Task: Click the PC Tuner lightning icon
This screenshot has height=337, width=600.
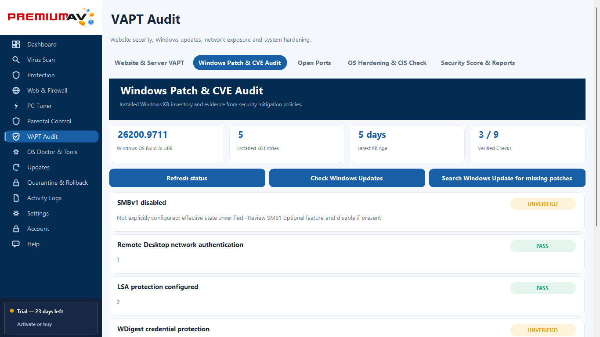Action: tap(16, 106)
